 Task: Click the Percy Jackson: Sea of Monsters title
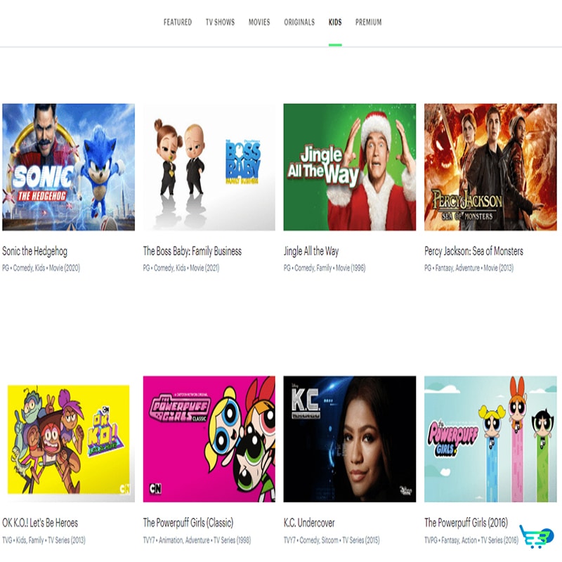[x=473, y=251]
